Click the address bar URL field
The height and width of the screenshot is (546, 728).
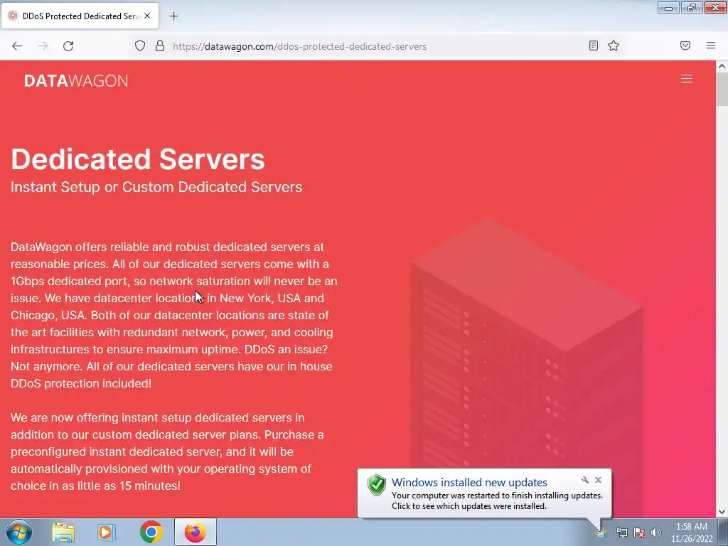[376, 46]
